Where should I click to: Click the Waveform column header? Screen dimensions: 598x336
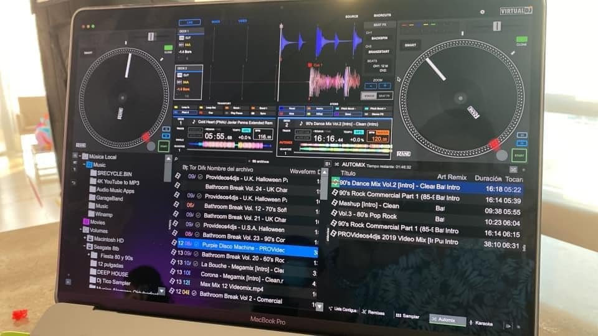[x=303, y=172]
